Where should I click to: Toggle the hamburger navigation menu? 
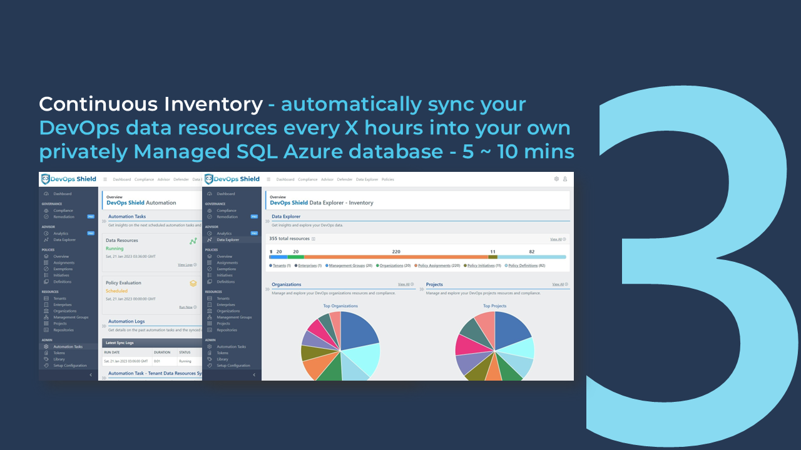[x=269, y=179]
